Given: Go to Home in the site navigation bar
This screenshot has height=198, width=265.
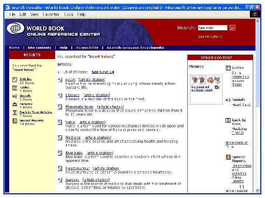Looking at the screenshot, I should pos(14,48).
